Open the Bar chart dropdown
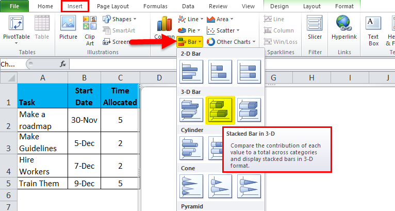 tap(189, 42)
